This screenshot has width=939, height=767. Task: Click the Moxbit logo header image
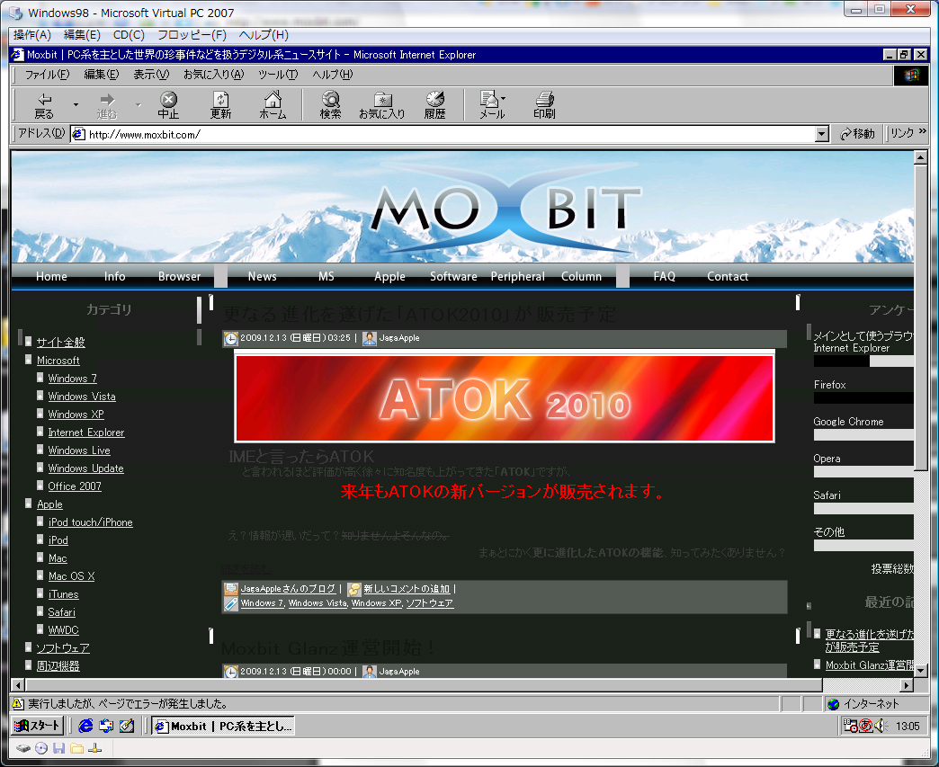[x=505, y=209]
